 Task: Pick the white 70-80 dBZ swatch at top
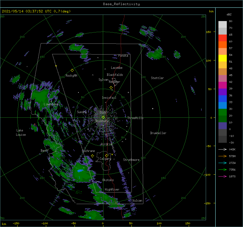tap(222, 25)
